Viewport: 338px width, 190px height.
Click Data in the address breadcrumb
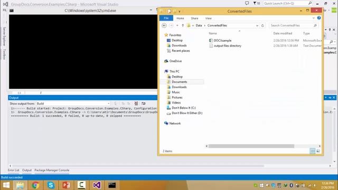[x=199, y=25]
